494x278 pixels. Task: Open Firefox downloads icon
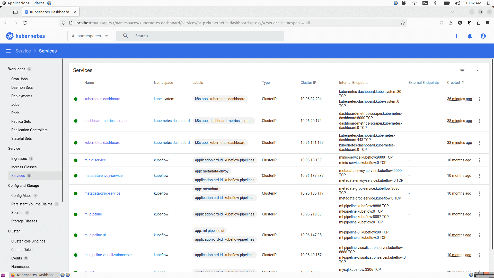pyautogui.click(x=451, y=23)
